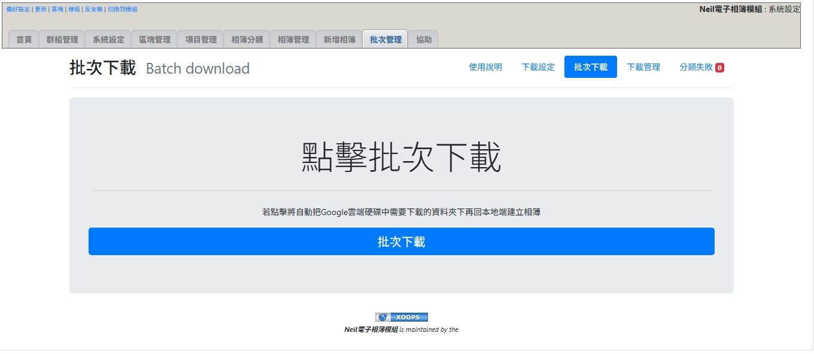Screen dimensions: 814x354
Task: Open 下載管理 from the top navigation
Action: 643,67
